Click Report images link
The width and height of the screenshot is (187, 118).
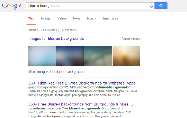(x=131, y=39)
